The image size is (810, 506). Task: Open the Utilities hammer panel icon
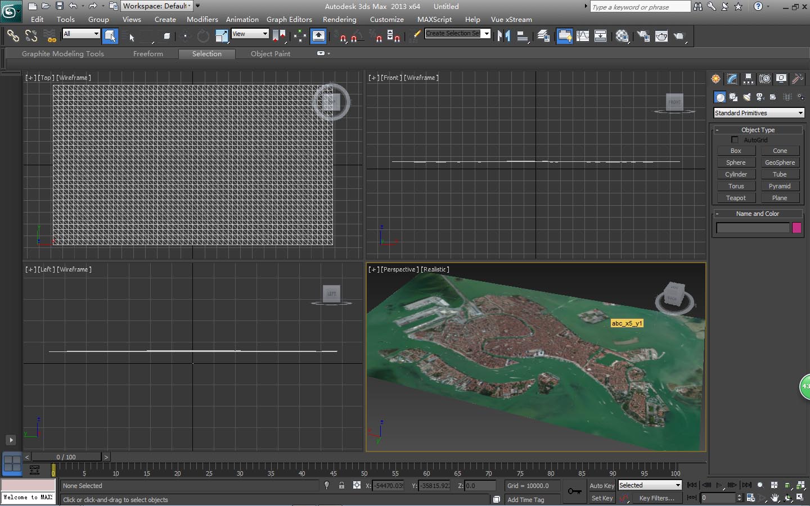pyautogui.click(x=797, y=79)
